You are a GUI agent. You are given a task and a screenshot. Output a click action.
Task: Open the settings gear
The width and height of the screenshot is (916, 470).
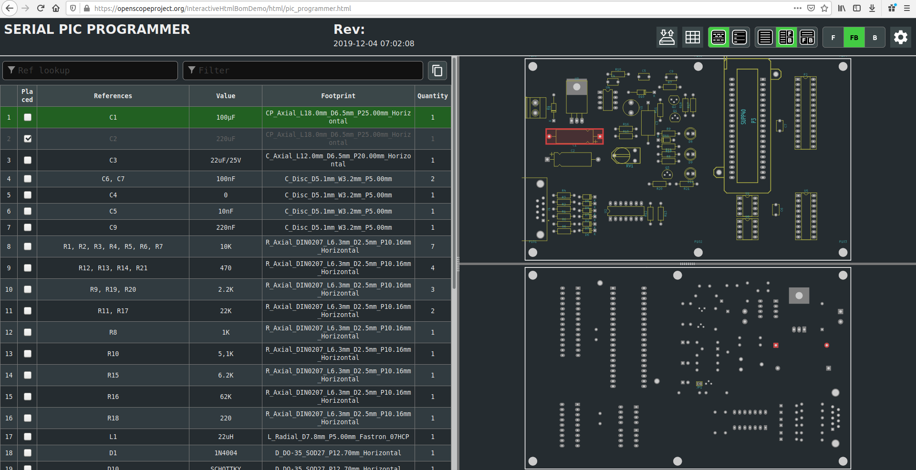901,37
